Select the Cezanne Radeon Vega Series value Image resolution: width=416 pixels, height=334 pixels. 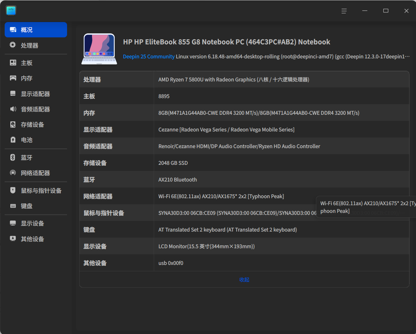227,129
